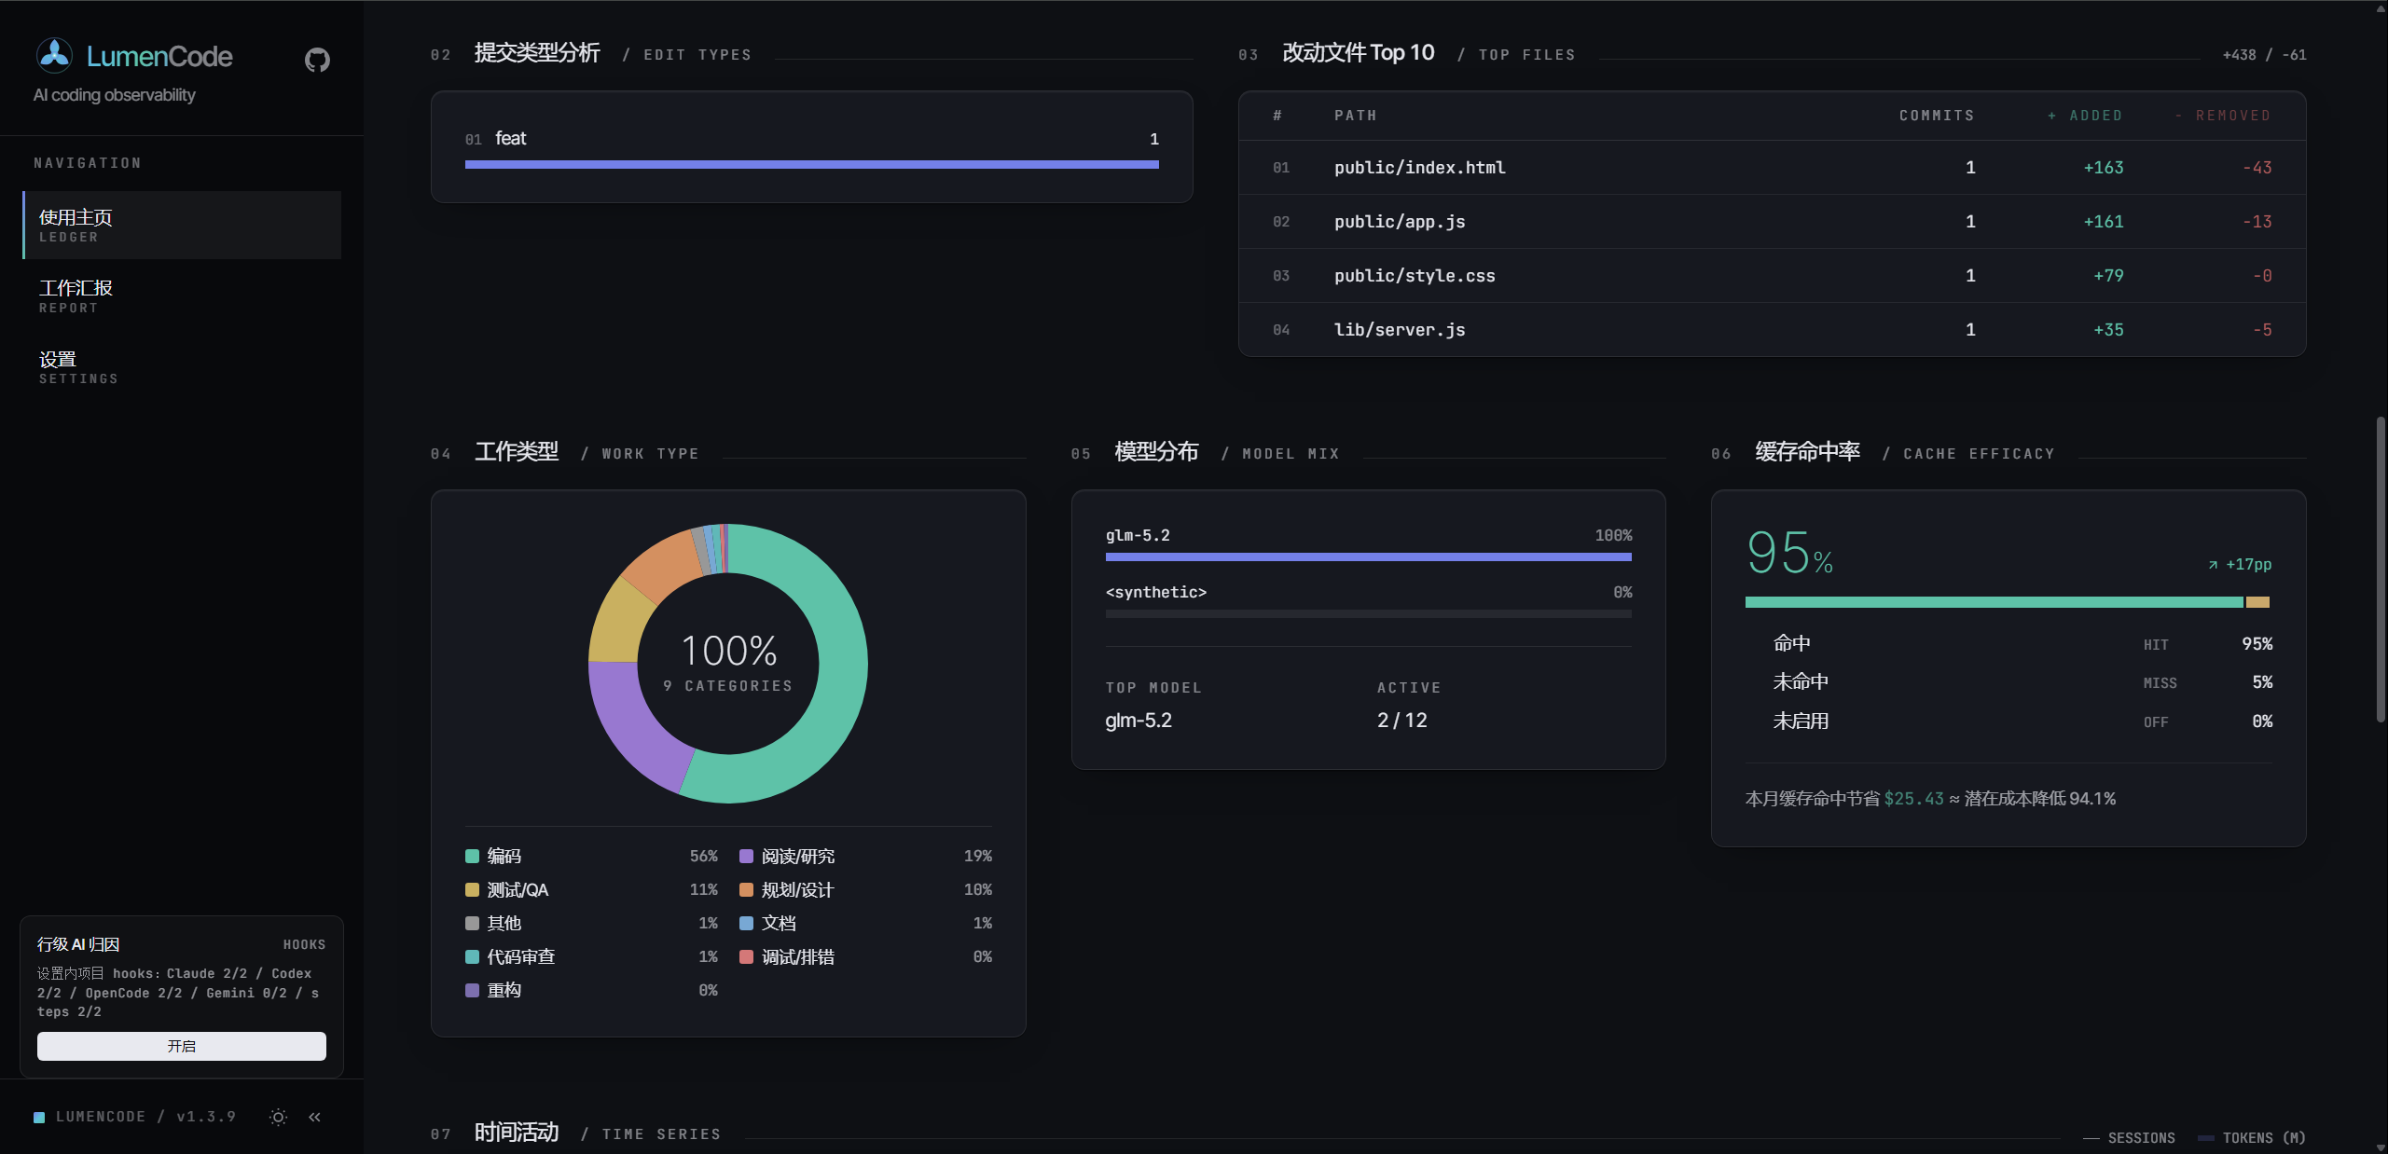The height and width of the screenshot is (1154, 2388).
Task: Click the purple 阅读/研究 legend swatch
Action: pos(746,856)
